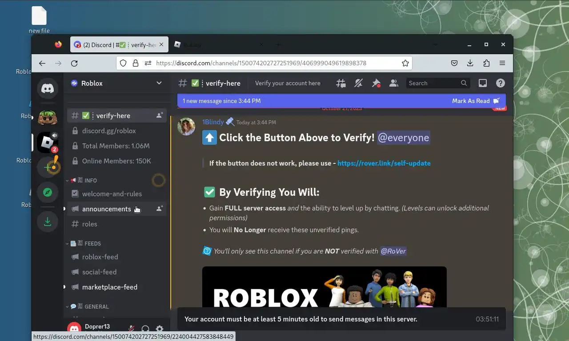Click the Verify your account here topic

tap(288, 83)
